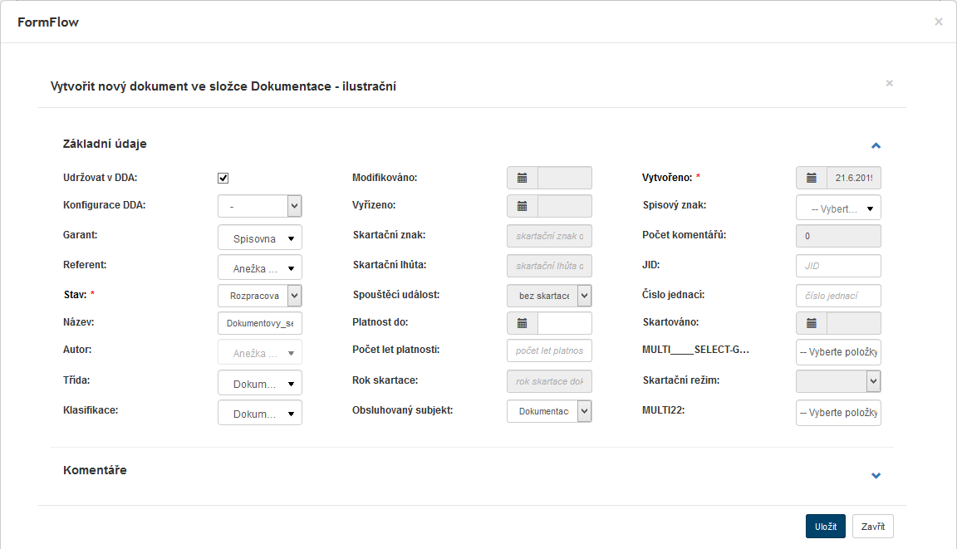
Task: Open the Spisový znak selector
Action: (838, 208)
